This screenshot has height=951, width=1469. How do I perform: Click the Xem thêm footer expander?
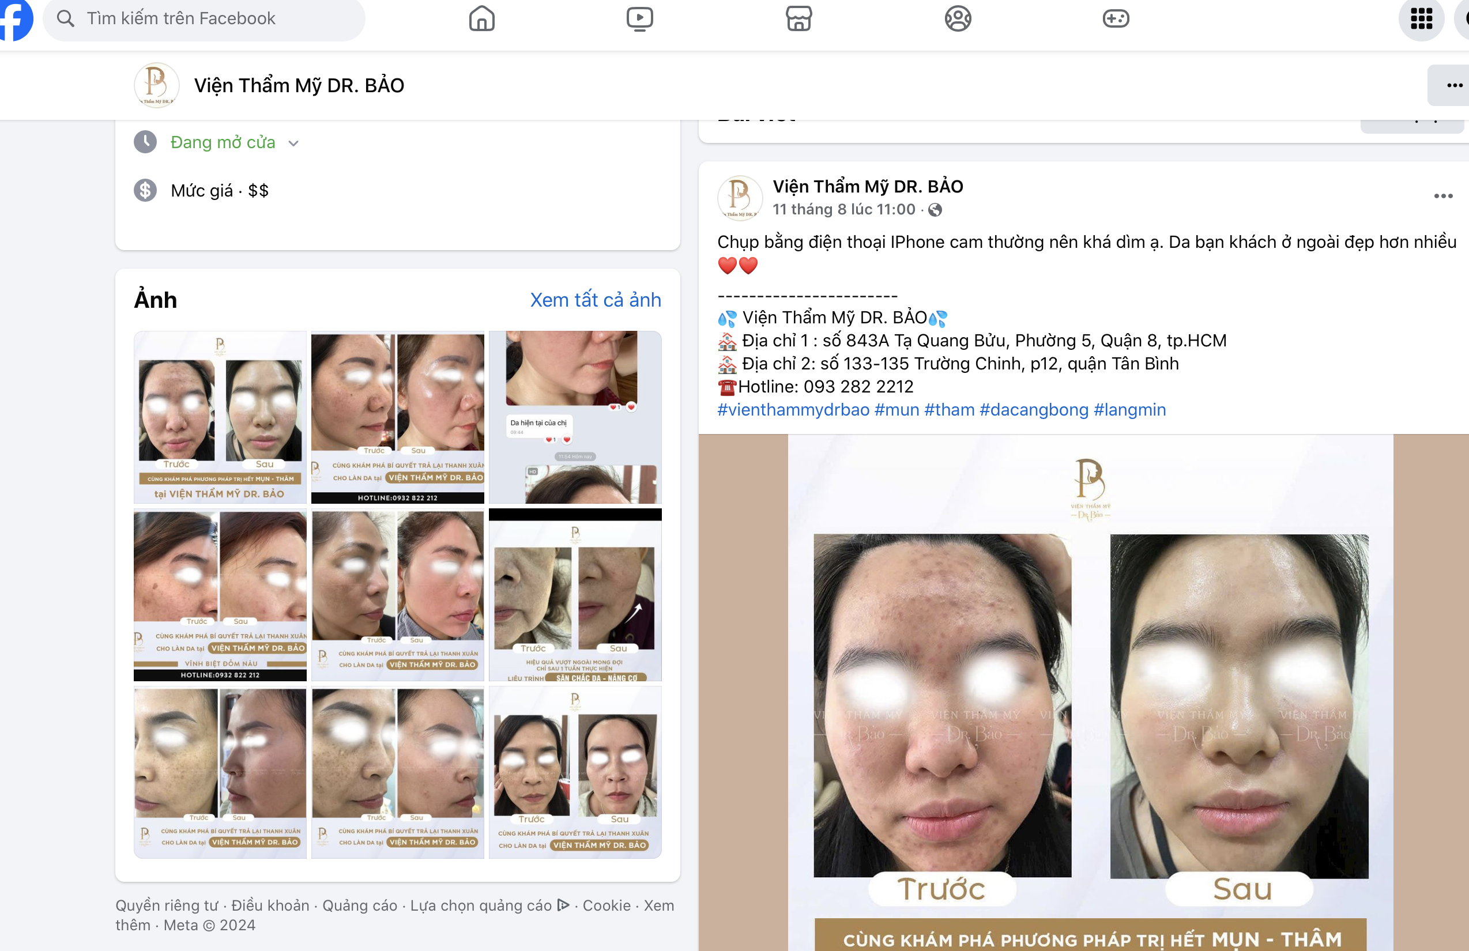coord(658,905)
